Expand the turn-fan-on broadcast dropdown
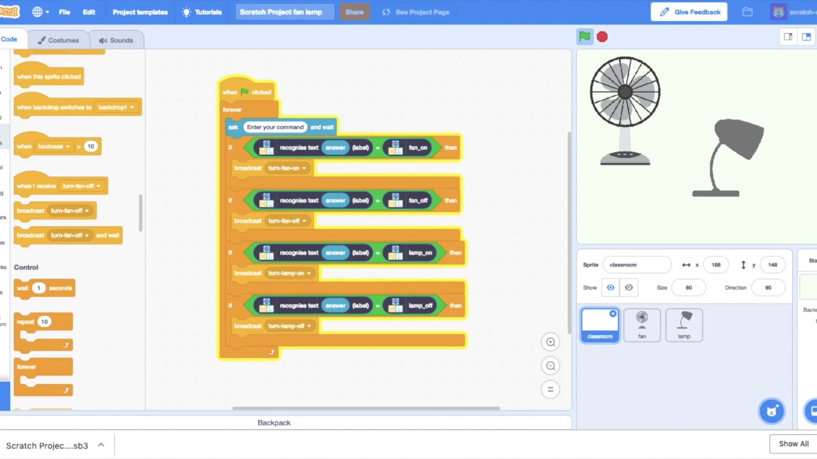The image size is (817, 459). (304, 168)
